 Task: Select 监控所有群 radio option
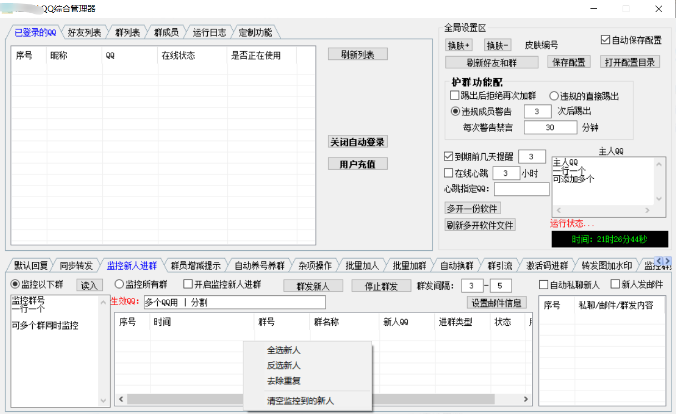coord(119,284)
